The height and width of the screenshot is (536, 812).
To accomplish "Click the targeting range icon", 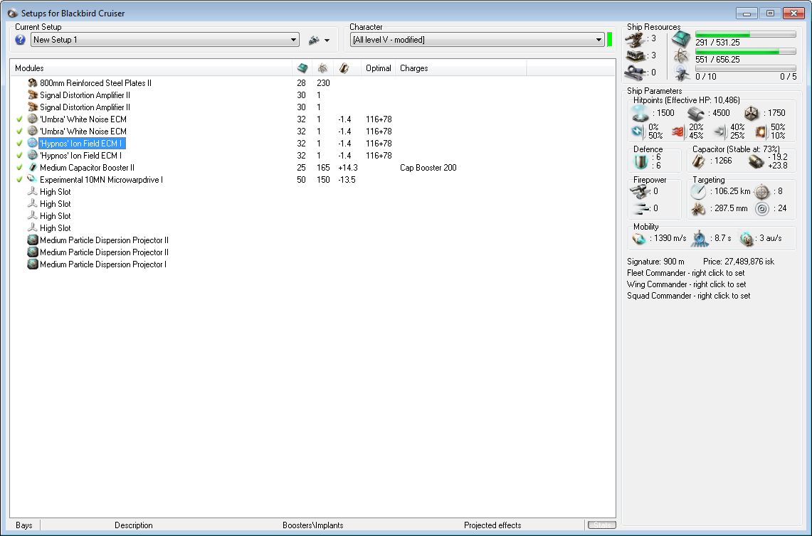I will pos(699,192).
